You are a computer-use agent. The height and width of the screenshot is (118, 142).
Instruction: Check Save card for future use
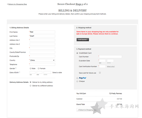(x=100, y=73)
